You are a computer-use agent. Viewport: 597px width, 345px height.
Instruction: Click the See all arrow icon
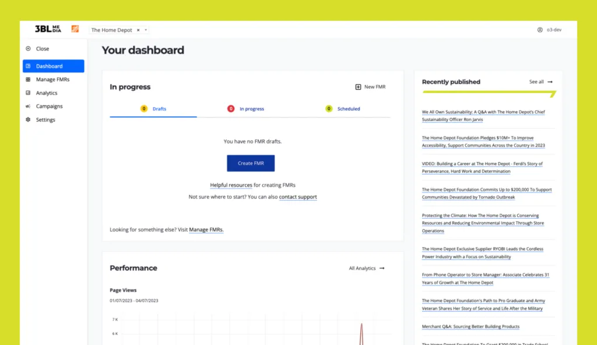click(550, 81)
